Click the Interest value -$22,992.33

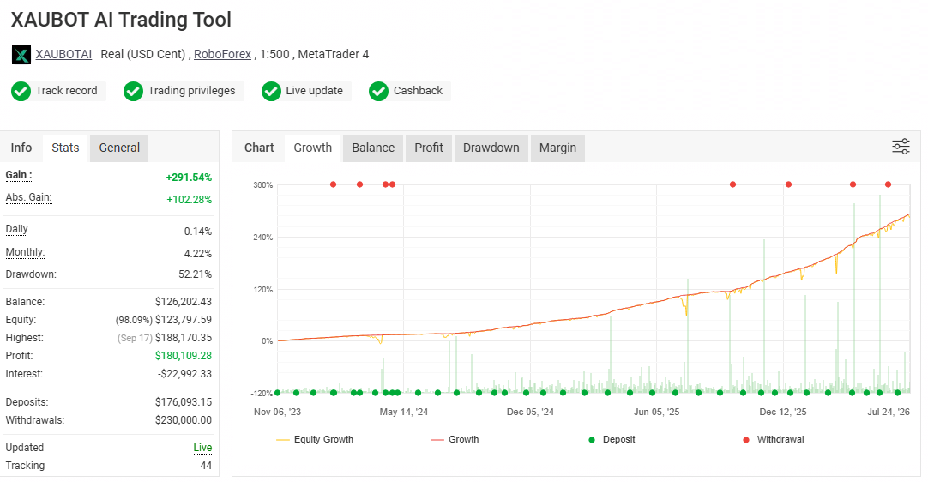click(184, 374)
